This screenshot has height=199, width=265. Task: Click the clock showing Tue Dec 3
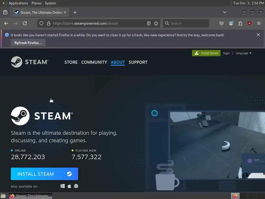248,3
